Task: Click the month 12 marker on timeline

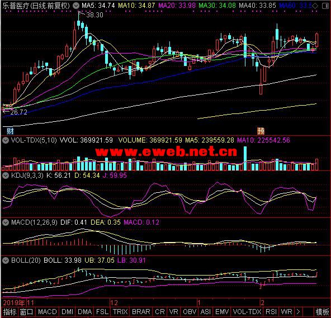Action: point(114,303)
